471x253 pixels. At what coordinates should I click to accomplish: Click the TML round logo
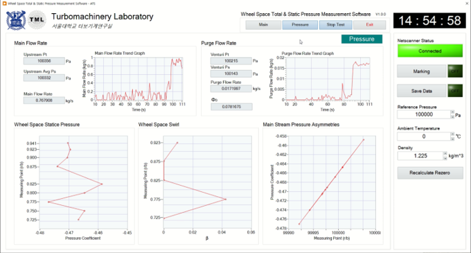37,20
